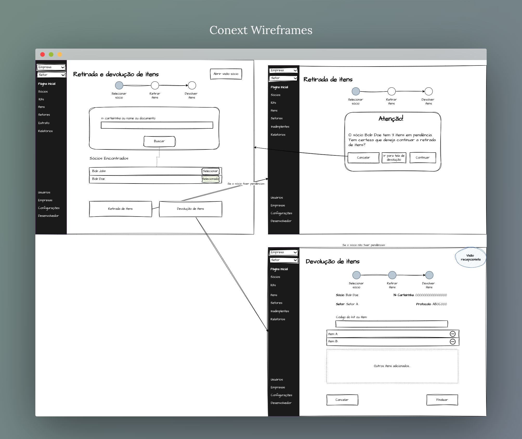The width and height of the screenshot is (522, 439).
Task: Click 'Retirar itens' step circle in top-left wireframe
Action: point(155,85)
